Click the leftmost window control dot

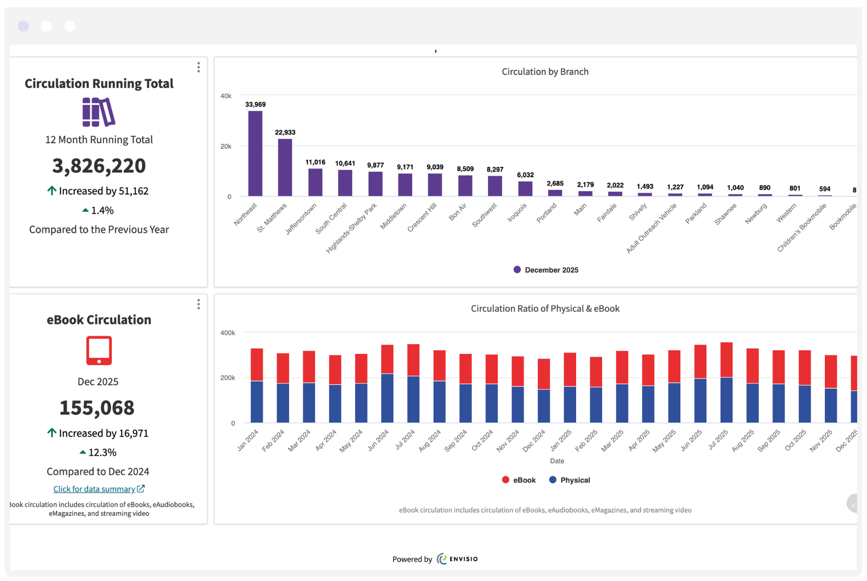[23, 26]
